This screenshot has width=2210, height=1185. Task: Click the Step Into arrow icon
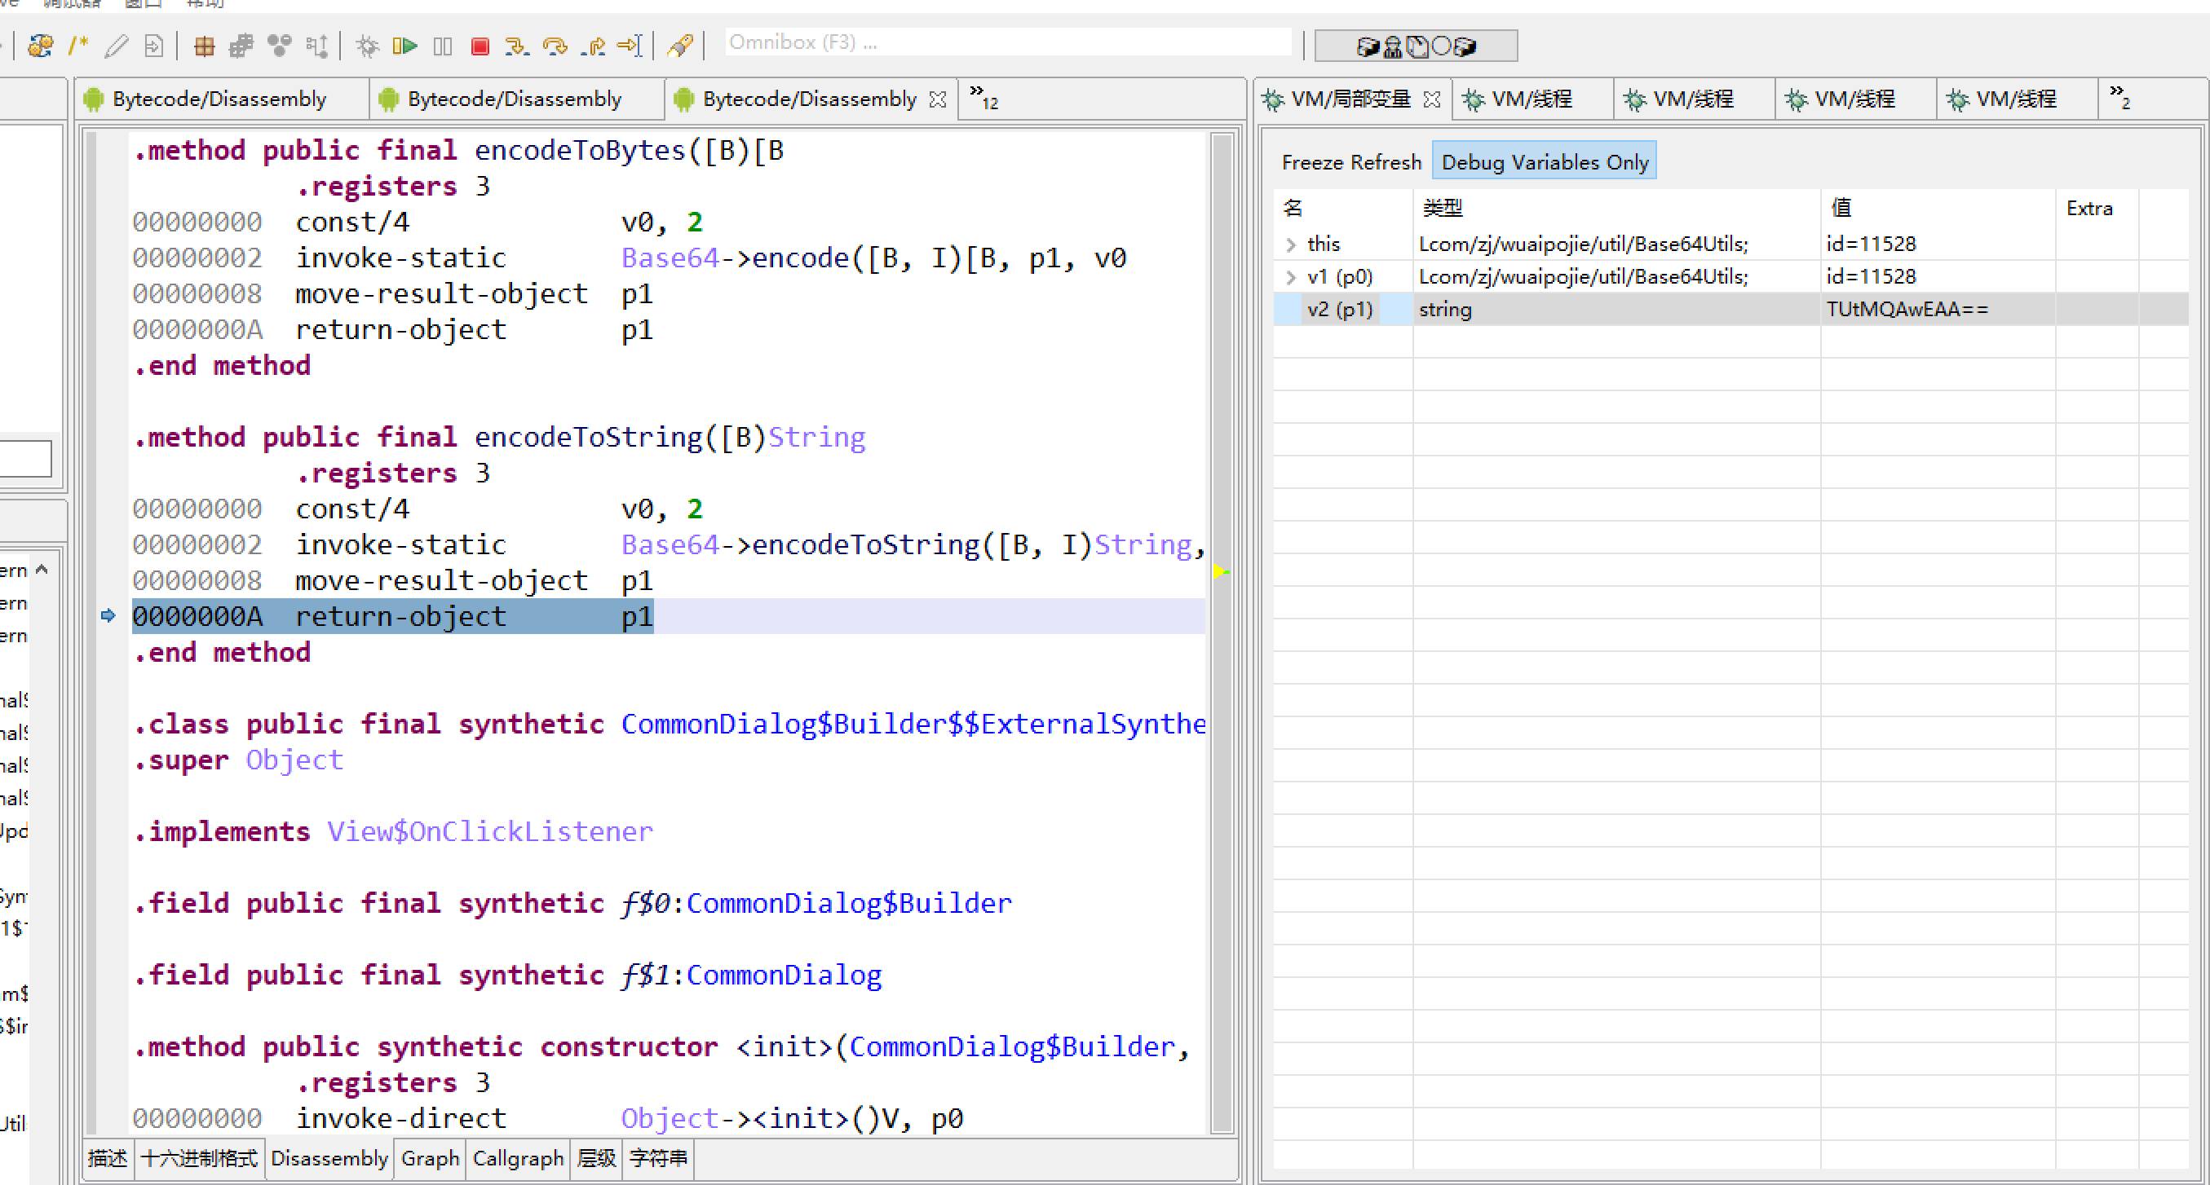coord(517,46)
